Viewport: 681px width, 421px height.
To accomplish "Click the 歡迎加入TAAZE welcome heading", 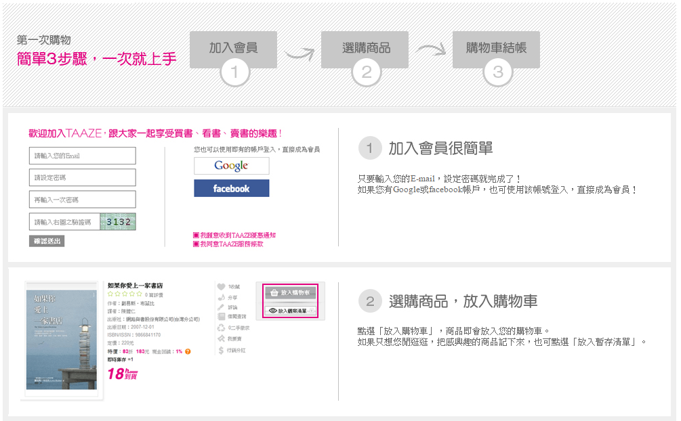I will click(155, 133).
